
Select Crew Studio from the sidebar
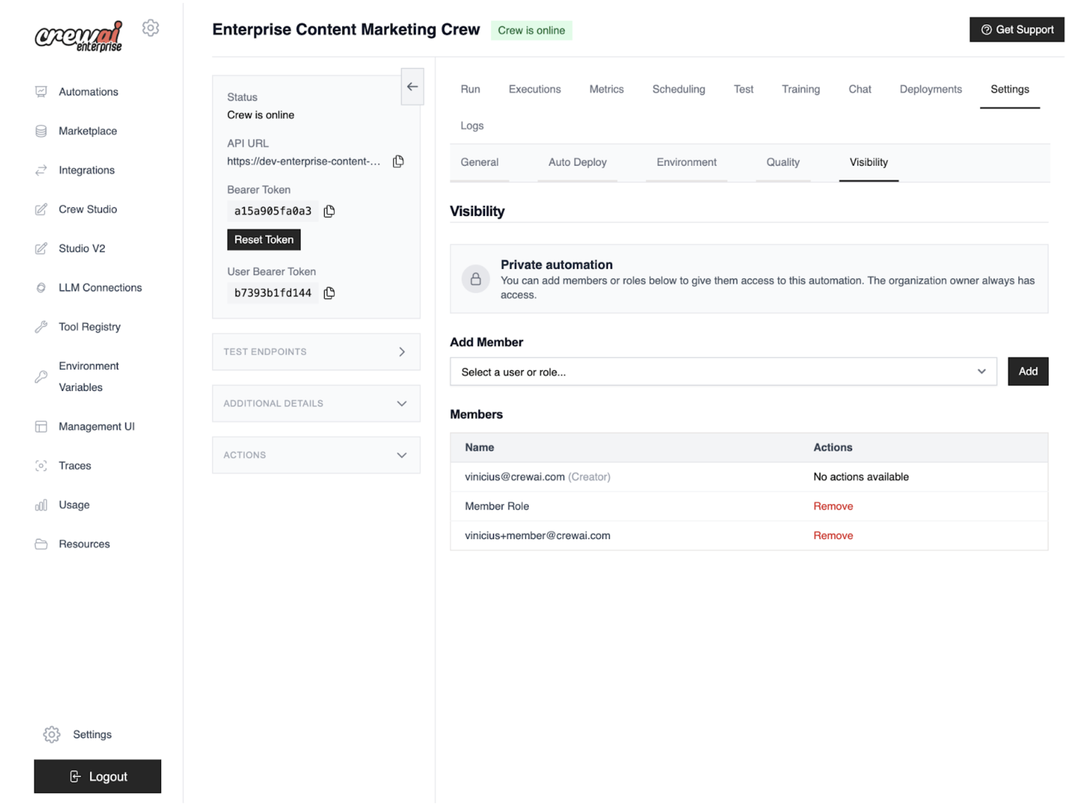(88, 209)
